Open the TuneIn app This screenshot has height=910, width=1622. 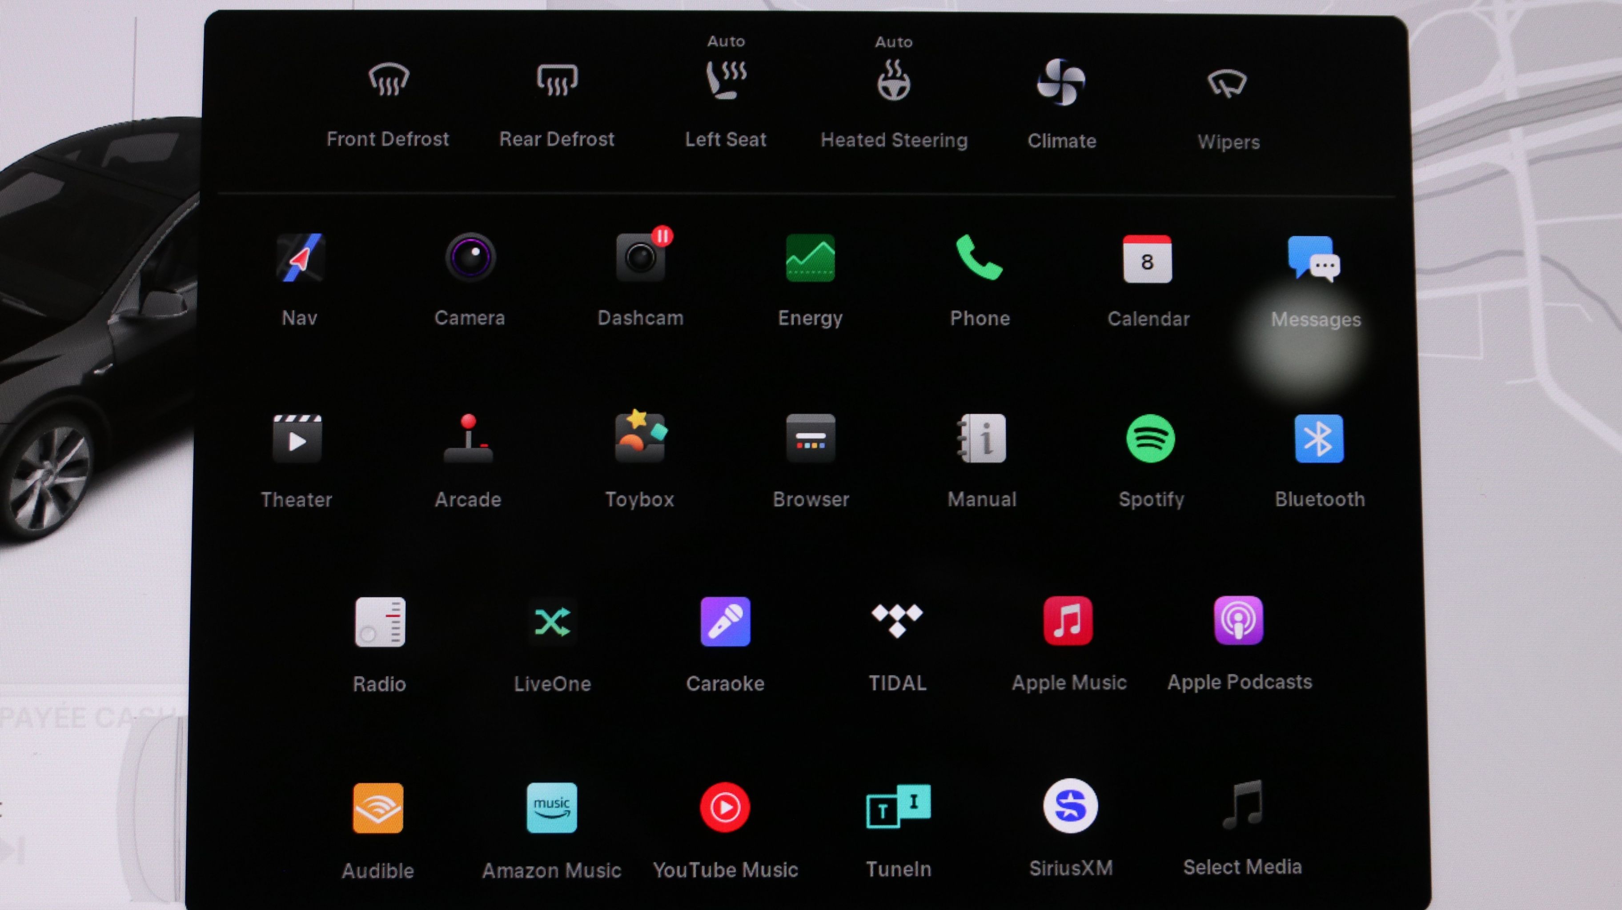898,807
